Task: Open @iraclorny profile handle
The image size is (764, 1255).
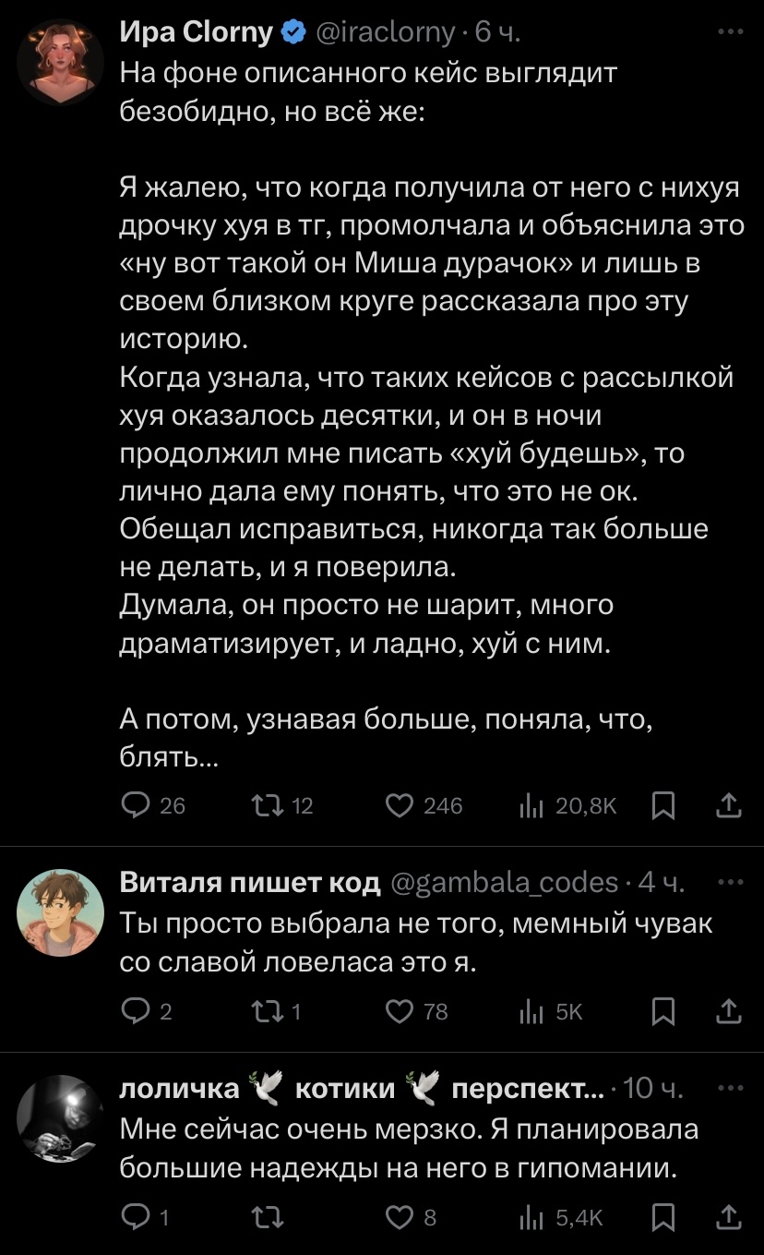Action: tap(386, 32)
